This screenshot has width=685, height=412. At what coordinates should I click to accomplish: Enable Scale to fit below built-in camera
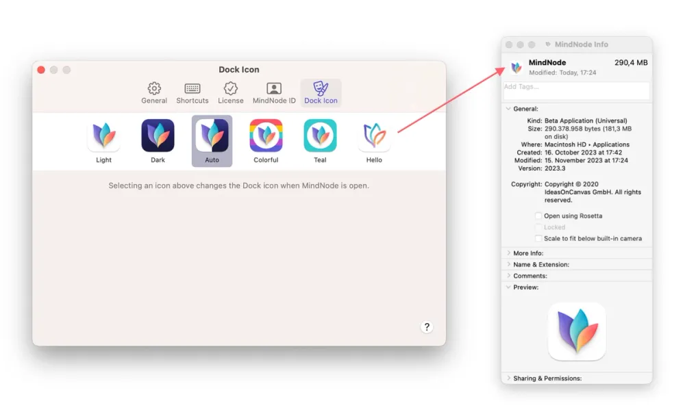(x=538, y=239)
